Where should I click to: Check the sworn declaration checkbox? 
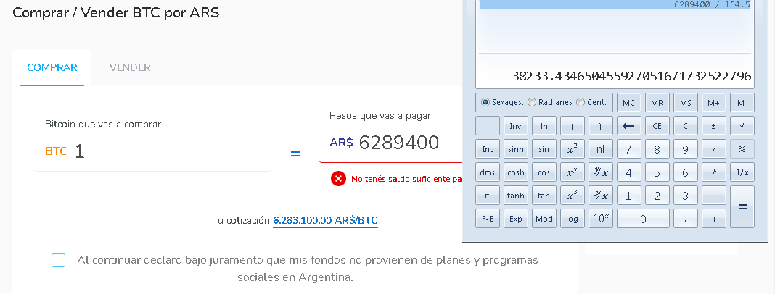[58, 260]
